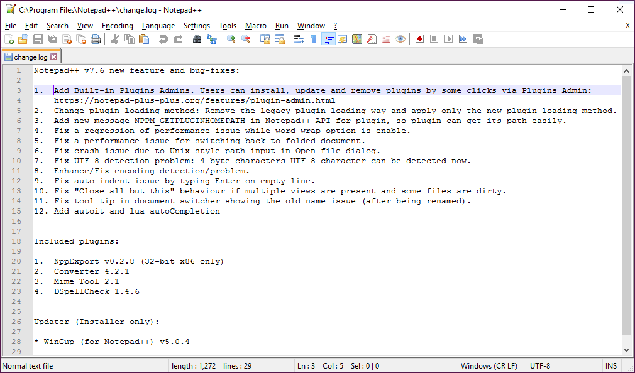Click the Save All toolbar icon
Screen dimensions: 635x373
point(52,39)
